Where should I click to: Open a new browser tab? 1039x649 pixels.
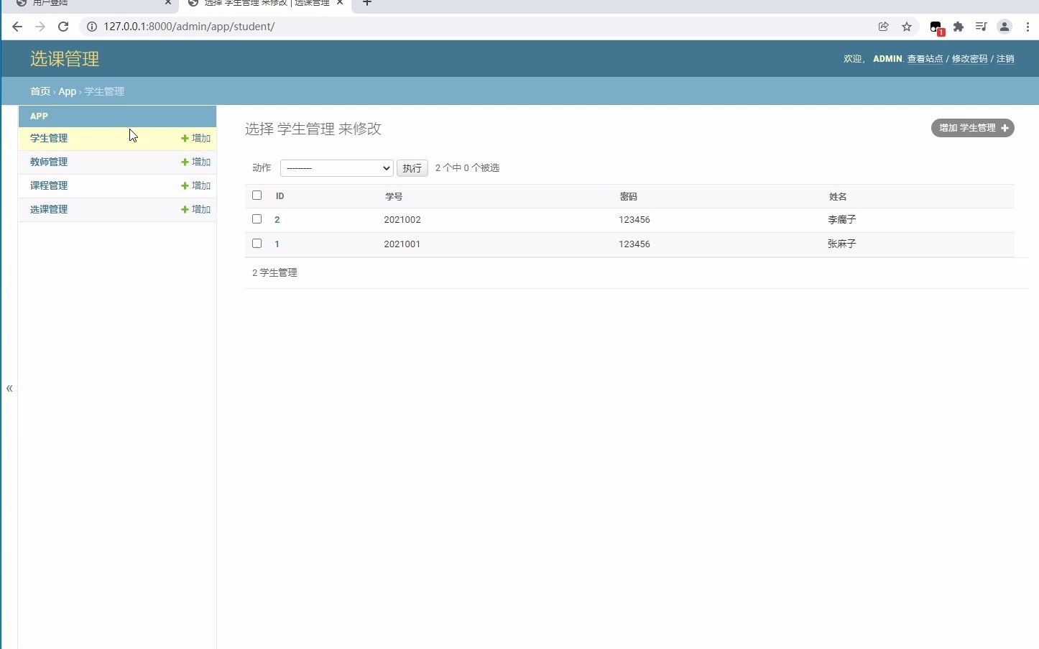pos(367,3)
